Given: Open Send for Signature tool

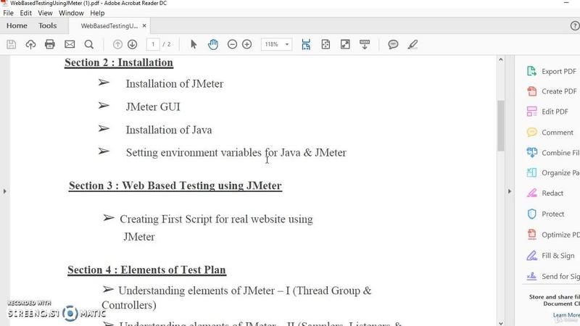Looking at the screenshot, I should [553, 276].
